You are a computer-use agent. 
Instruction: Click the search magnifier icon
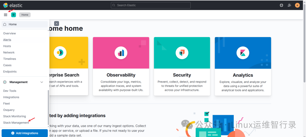tap(114, 5)
